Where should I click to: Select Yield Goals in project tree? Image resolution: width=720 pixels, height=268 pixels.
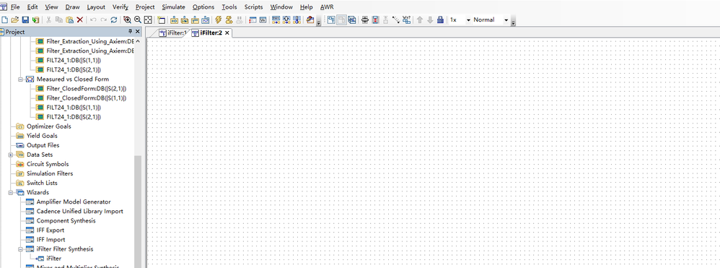[x=43, y=136]
